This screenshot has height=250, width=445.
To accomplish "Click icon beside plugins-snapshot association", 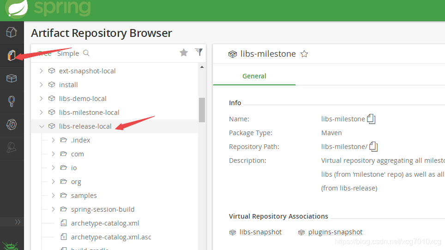I will tap(301, 232).
